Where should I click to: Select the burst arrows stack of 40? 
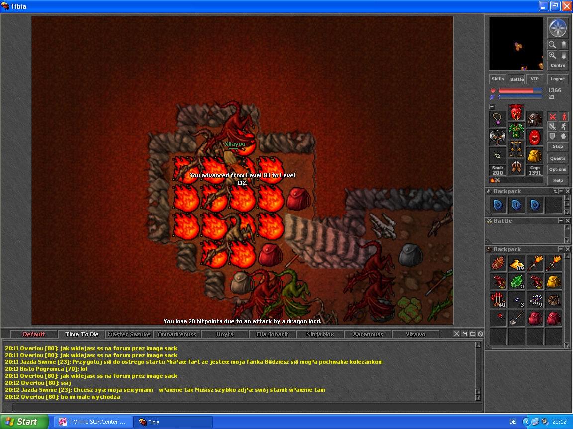click(498, 300)
